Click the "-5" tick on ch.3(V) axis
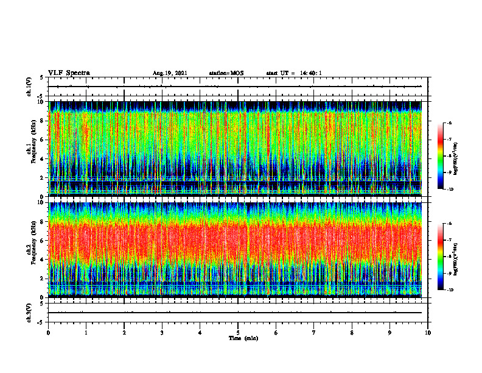The width and height of the screenshot is (482, 373). pyautogui.click(x=40, y=322)
